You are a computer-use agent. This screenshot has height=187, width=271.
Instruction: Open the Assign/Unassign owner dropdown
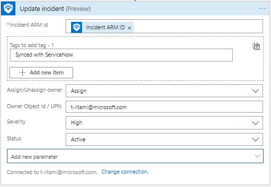click(164, 91)
